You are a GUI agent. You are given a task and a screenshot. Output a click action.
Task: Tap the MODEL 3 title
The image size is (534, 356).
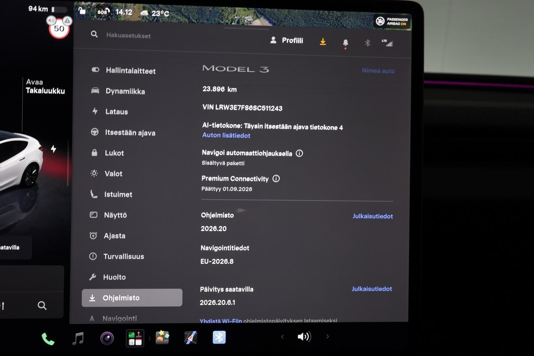(x=235, y=68)
